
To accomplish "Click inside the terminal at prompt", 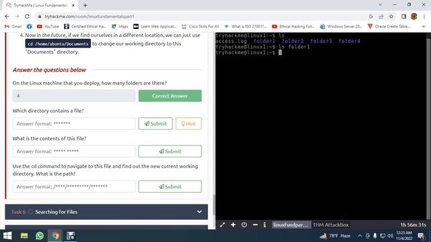I will pos(280,52).
